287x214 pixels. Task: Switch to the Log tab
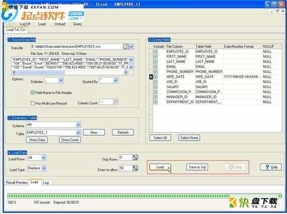46,183
